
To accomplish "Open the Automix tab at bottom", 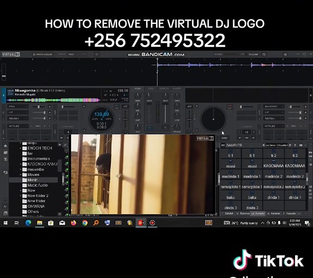I will (x=273, y=213).
